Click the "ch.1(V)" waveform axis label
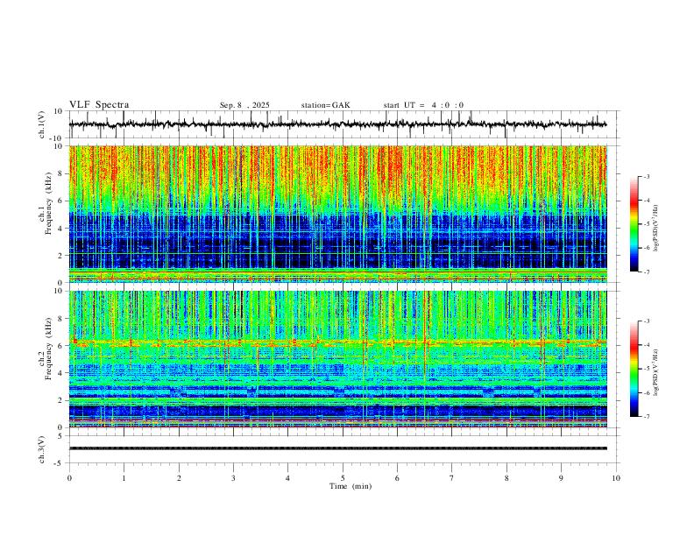Screen dimensions: 694x536 [x=42, y=124]
